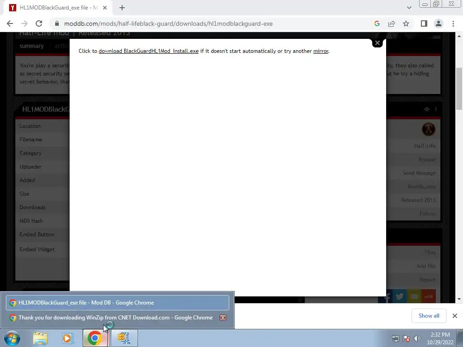Open Chrome side panel
The height and width of the screenshot is (347, 463).
424,23
